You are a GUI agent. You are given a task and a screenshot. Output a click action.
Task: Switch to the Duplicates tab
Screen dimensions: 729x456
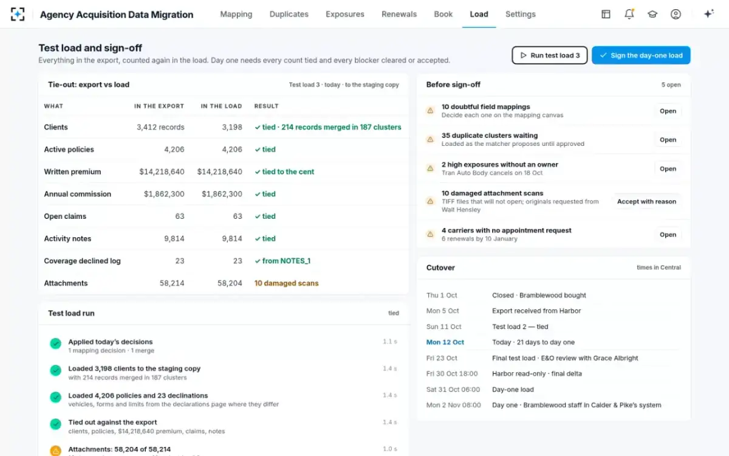tap(289, 14)
